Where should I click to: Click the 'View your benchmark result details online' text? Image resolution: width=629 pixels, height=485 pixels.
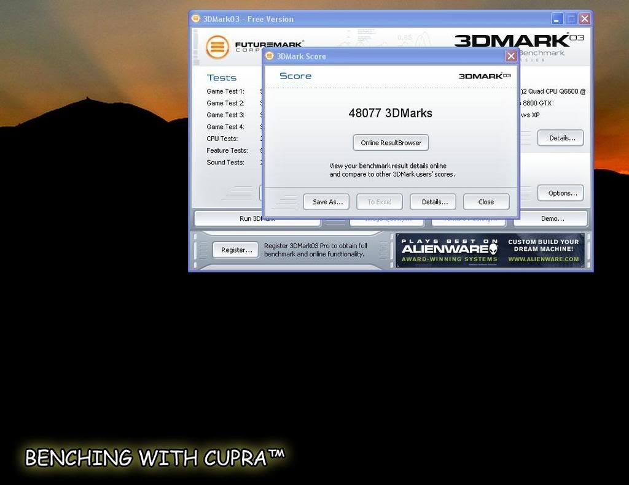tap(388, 166)
